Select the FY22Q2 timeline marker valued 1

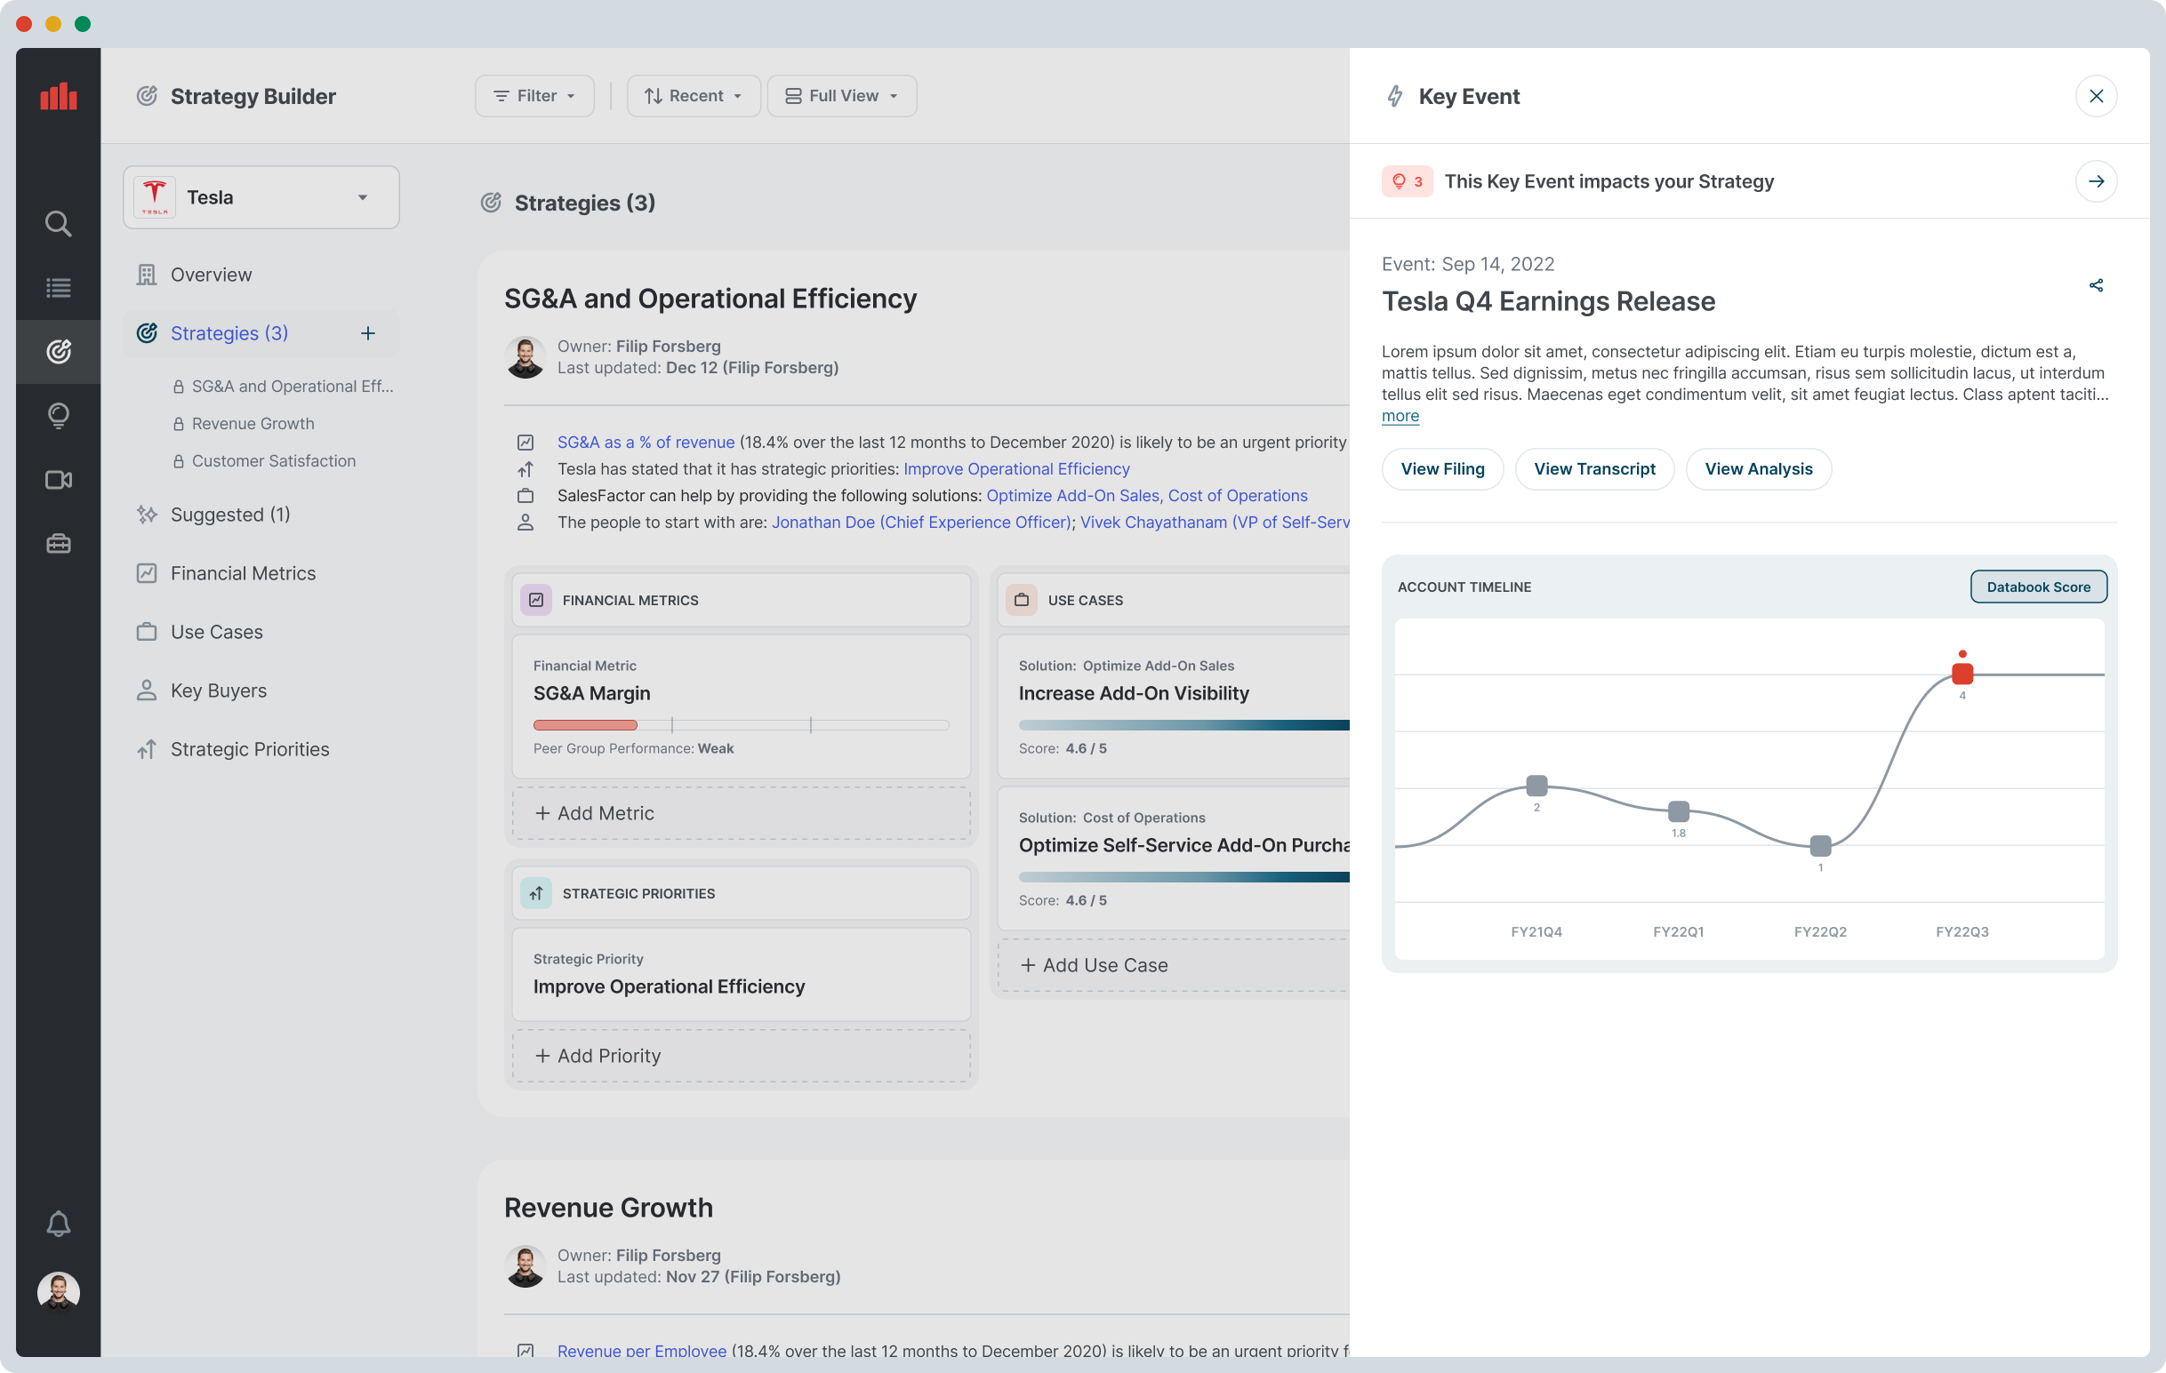(x=1821, y=846)
